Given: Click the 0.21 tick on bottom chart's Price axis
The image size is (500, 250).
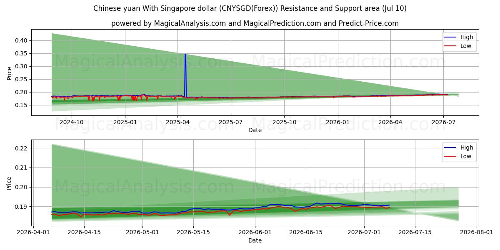Looking at the screenshot, I should pos(21,167).
